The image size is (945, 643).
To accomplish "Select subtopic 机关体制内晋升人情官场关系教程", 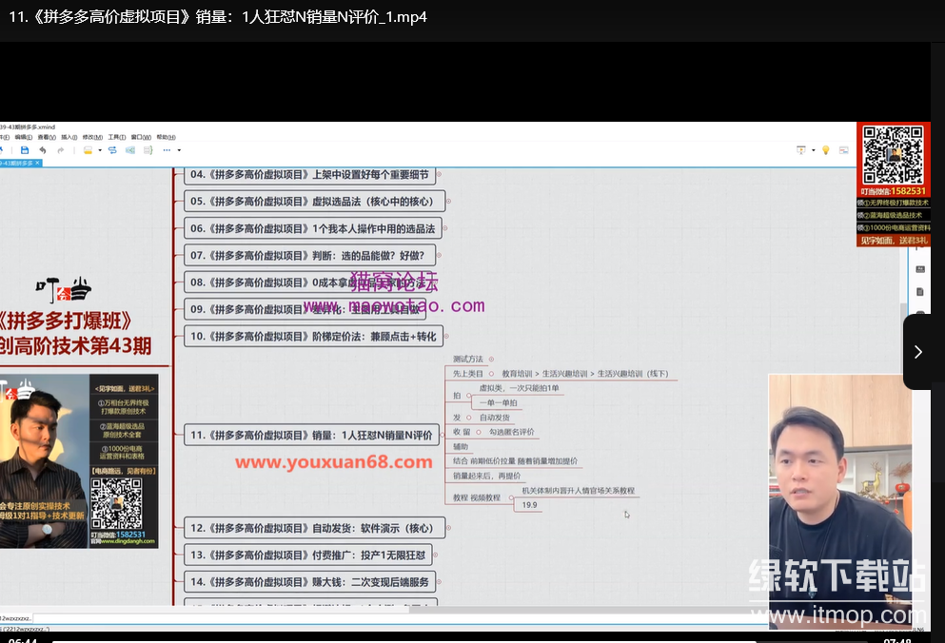I will [x=579, y=491].
